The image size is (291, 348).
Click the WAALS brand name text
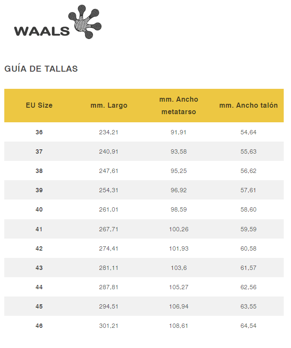pos(42,31)
